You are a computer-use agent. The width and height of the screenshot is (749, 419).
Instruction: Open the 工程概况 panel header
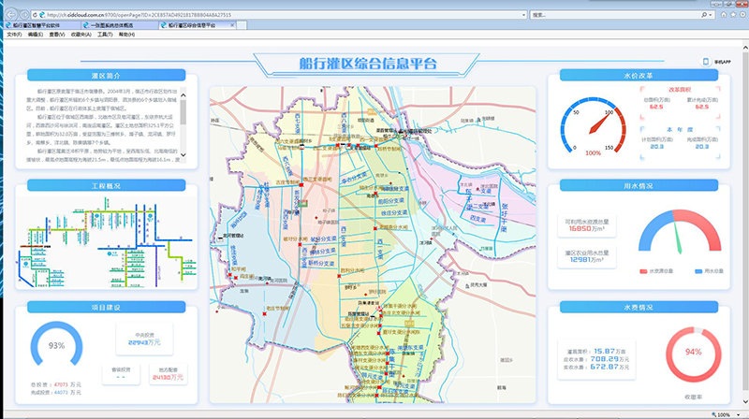pos(106,186)
